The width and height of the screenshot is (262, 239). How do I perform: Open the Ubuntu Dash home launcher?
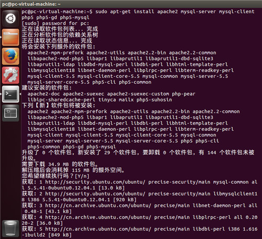10,18
